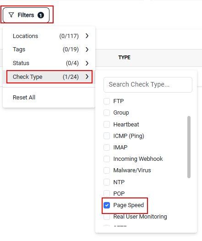Focus the Search Check Type field
Viewport: 202px width, 241px height.
(148, 85)
